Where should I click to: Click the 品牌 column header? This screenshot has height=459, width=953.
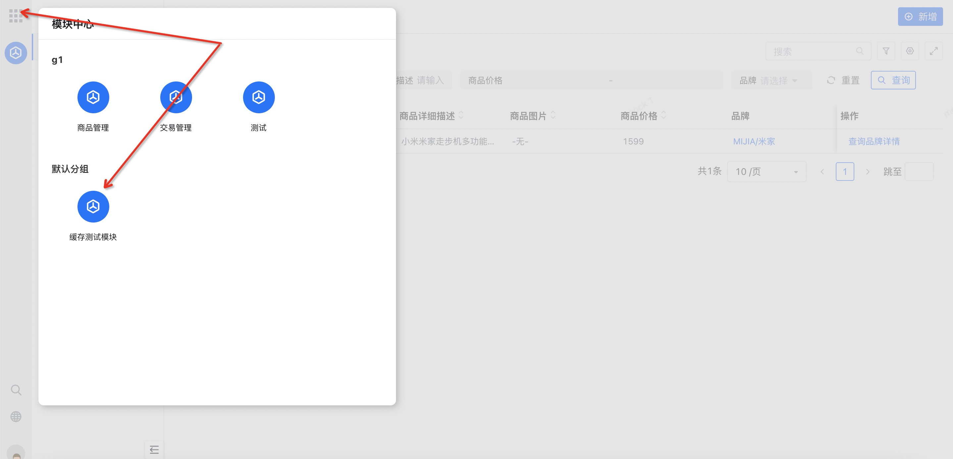coord(740,116)
